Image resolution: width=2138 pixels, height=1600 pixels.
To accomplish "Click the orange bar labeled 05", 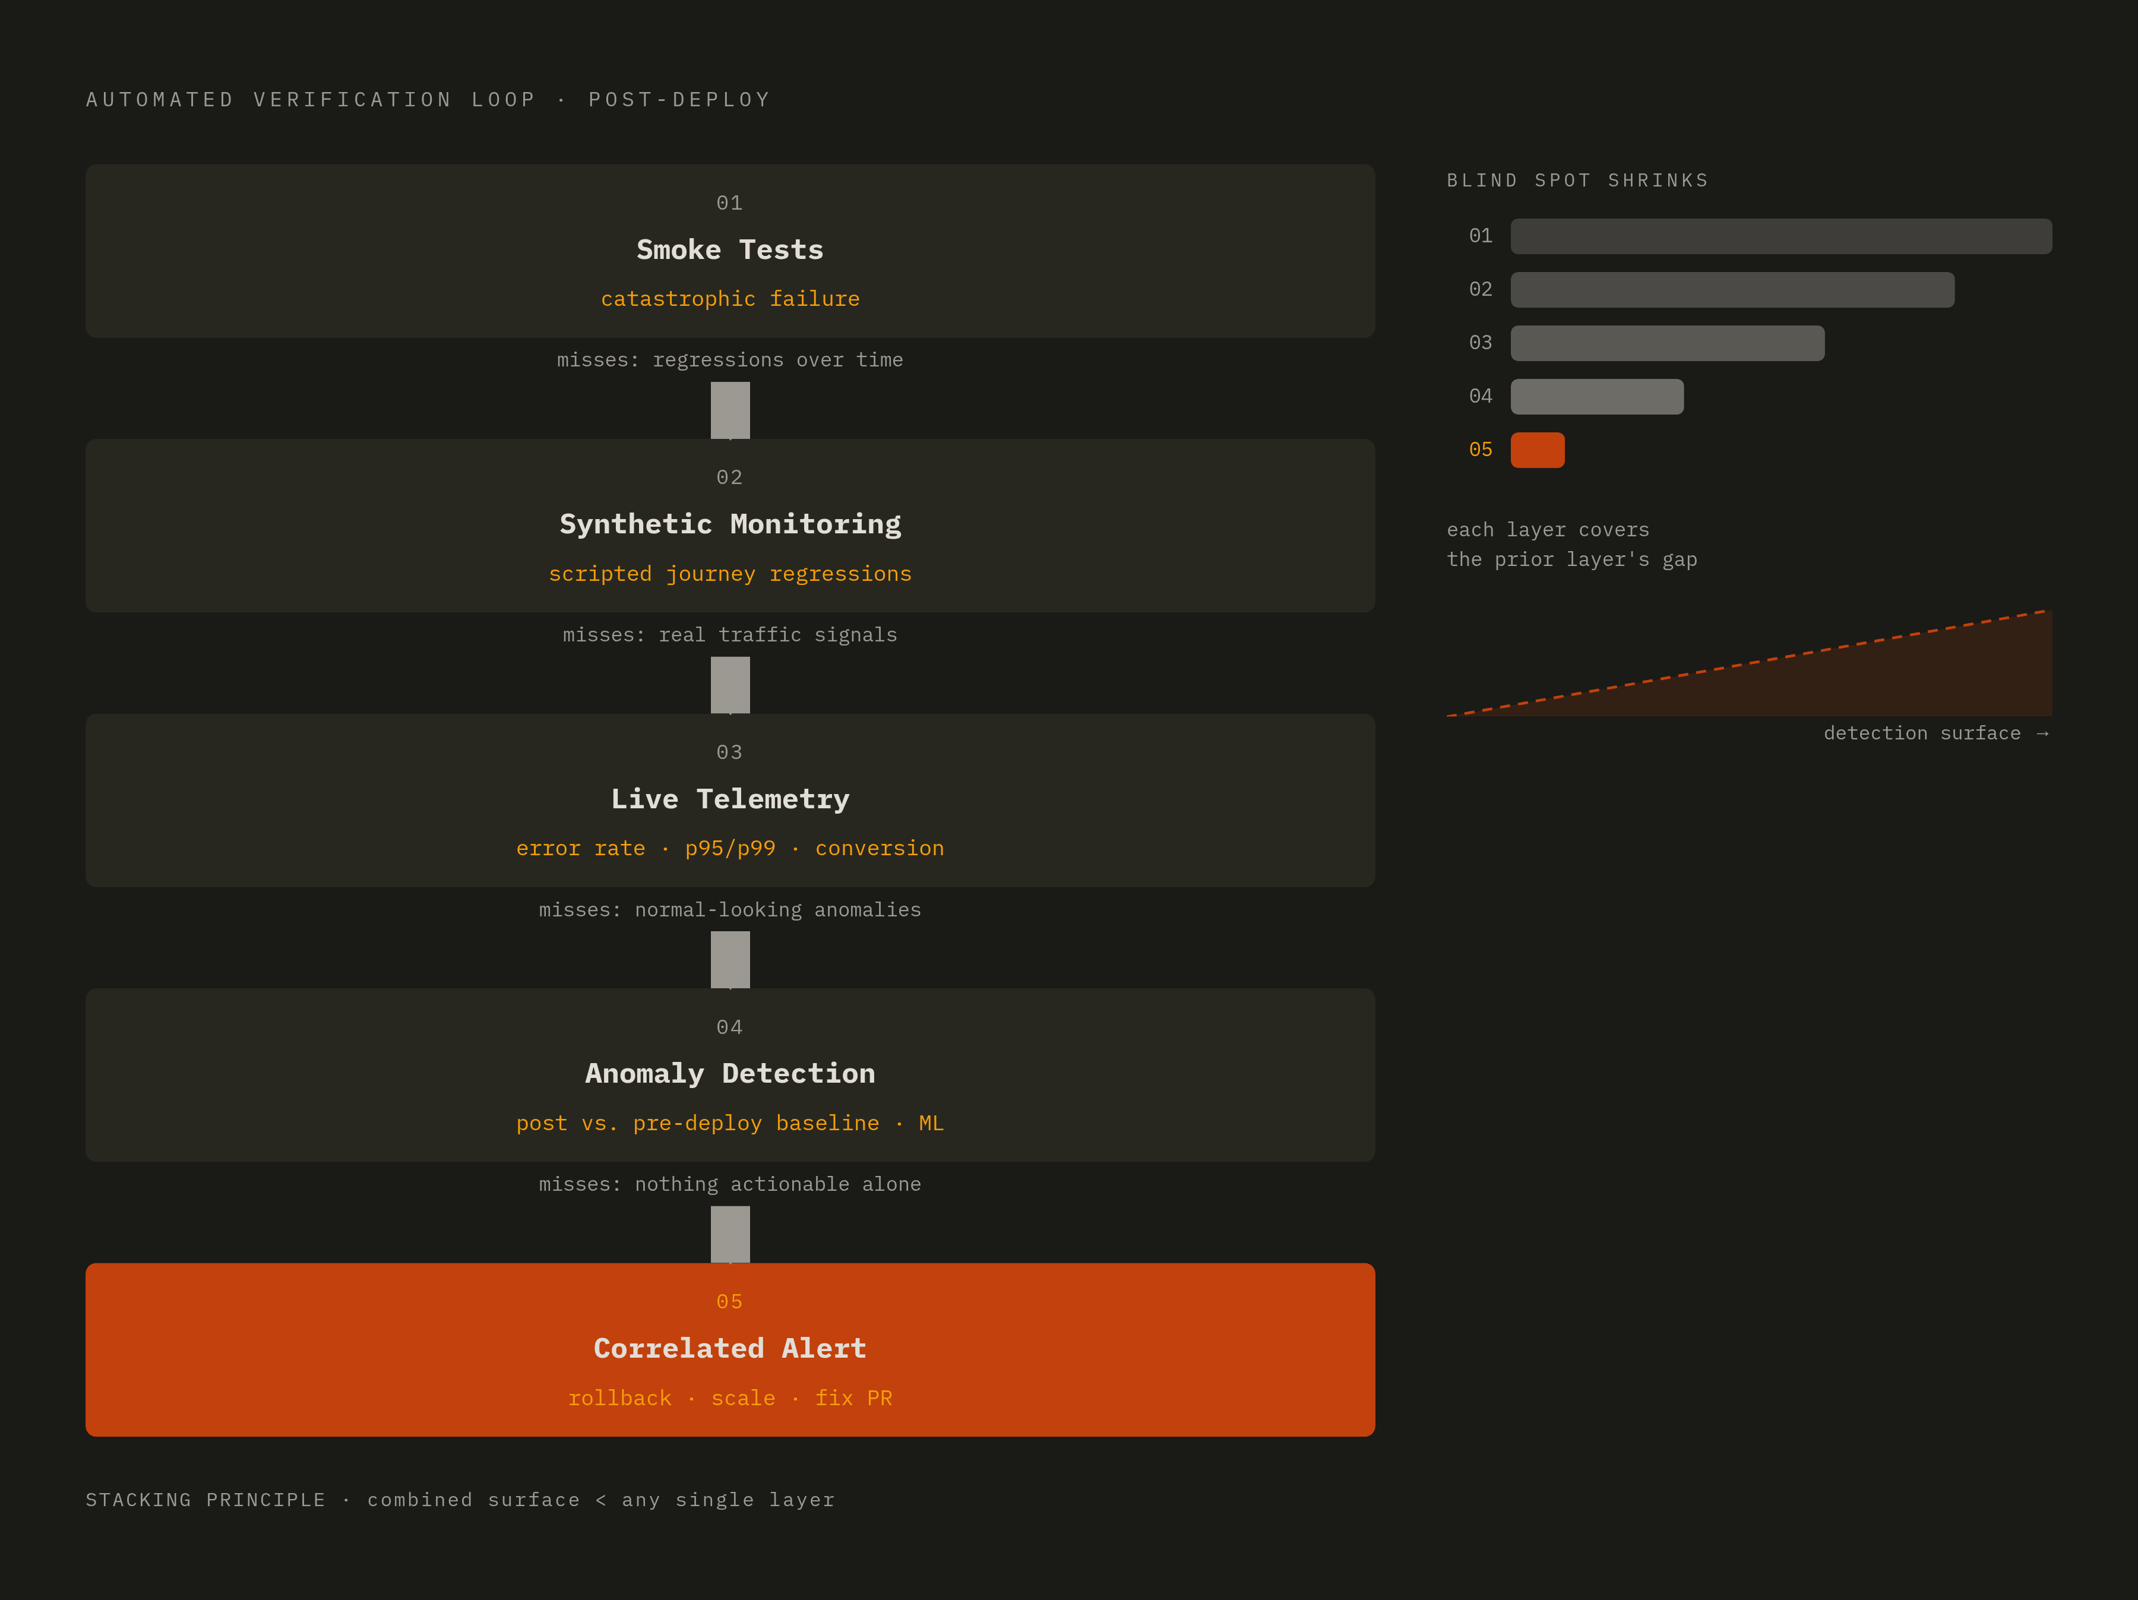I will (x=1538, y=450).
